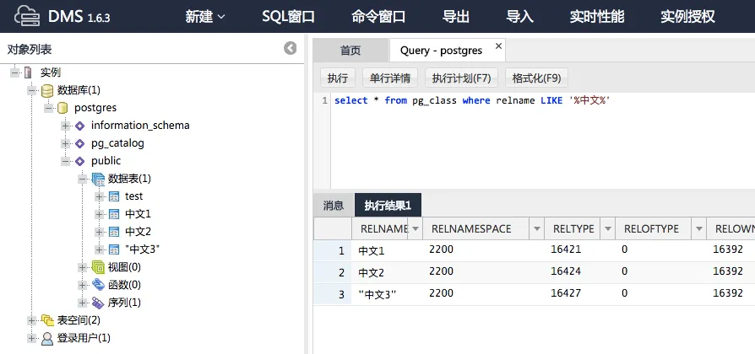Click 导入 in the top menu
This screenshot has width=755, height=354.
(x=520, y=17)
